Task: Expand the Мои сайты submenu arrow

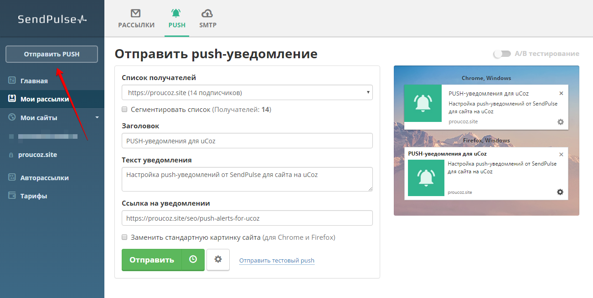Action: point(97,117)
